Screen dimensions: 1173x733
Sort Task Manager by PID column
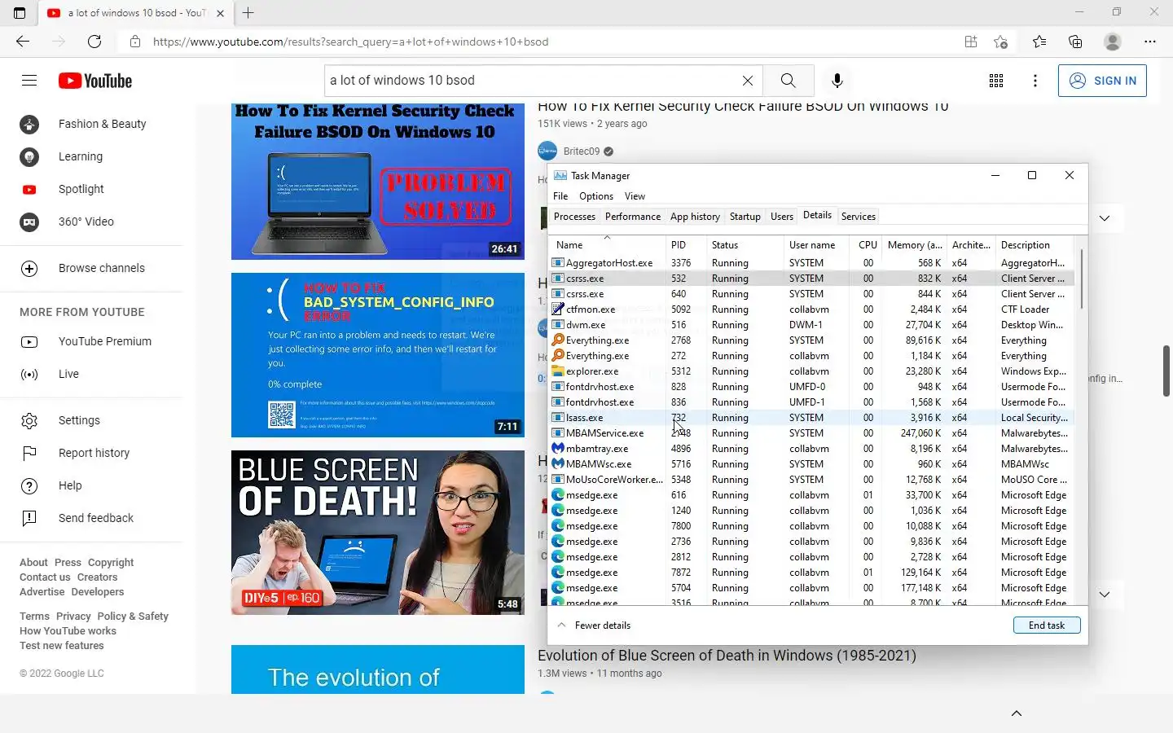click(x=684, y=245)
